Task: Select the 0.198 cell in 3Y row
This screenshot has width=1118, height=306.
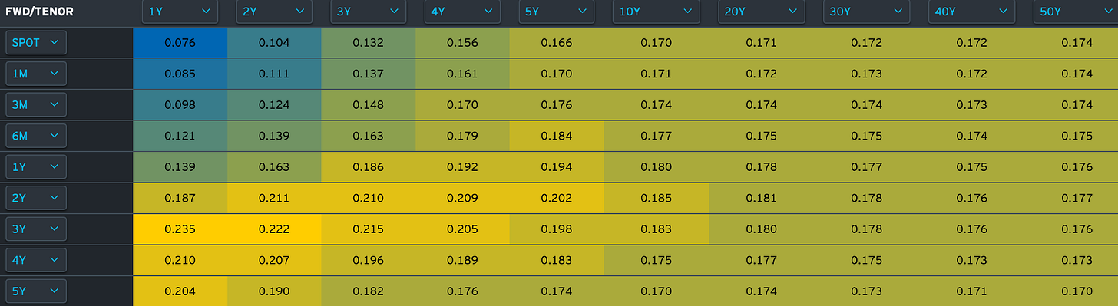Action: coord(557,229)
